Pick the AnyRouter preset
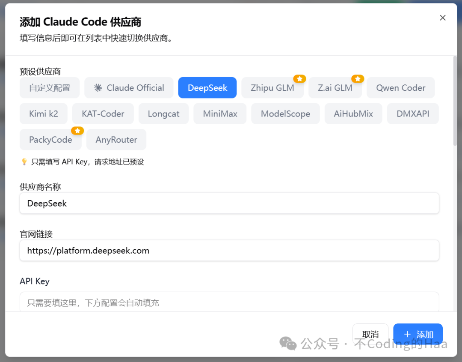 [x=116, y=140]
